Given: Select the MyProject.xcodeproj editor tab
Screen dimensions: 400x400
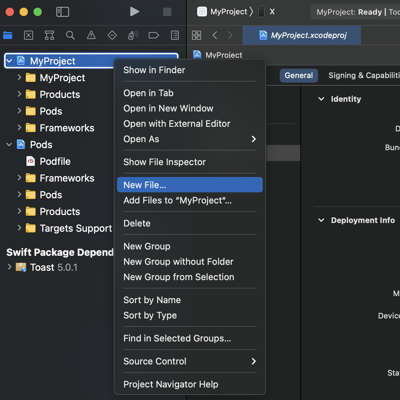Looking at the screenshot, I should [x=301, y=35].
